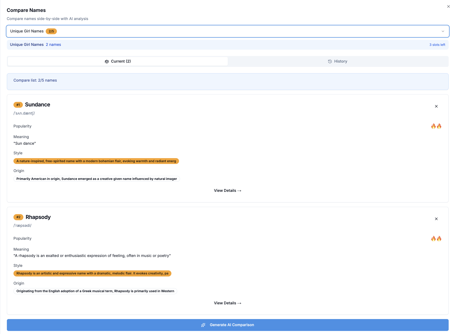Close the Compare Names dialog

click(x=448, y=6)
